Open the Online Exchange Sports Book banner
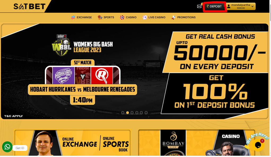The height and width of the screenshot is (157, 271). pos(72,143)
